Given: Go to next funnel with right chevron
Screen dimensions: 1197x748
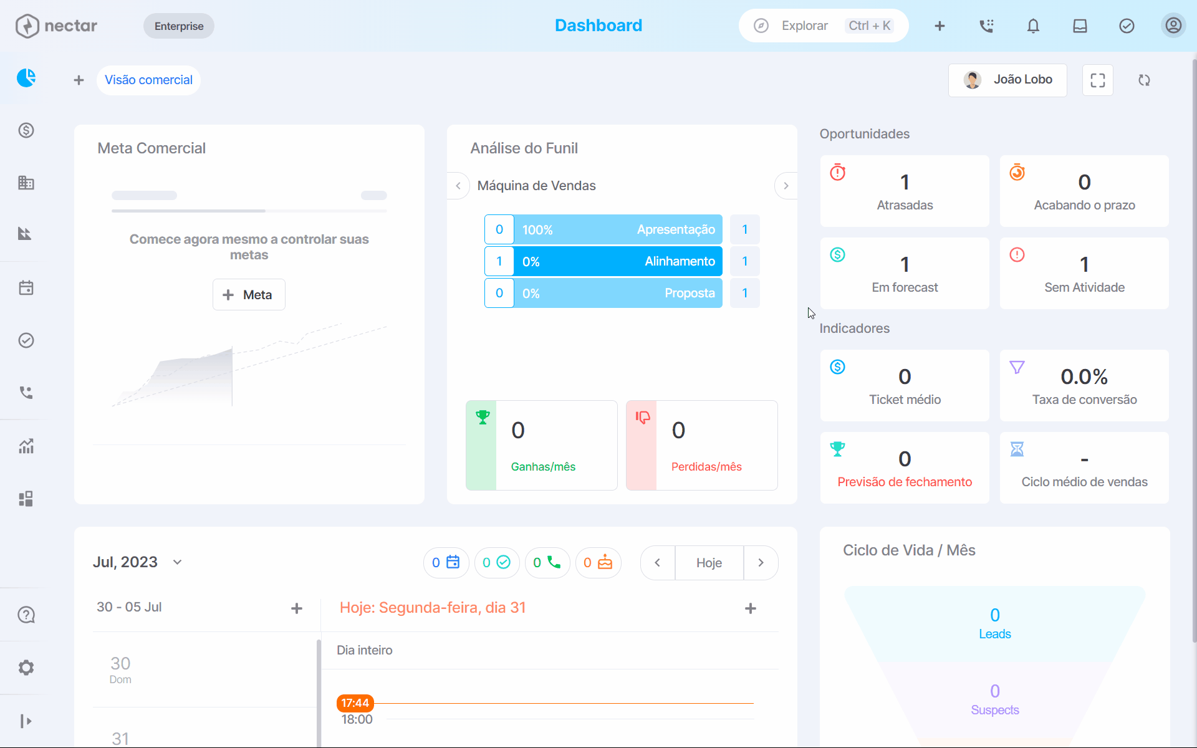Looking at the screenshot, I should pos(786,186).
